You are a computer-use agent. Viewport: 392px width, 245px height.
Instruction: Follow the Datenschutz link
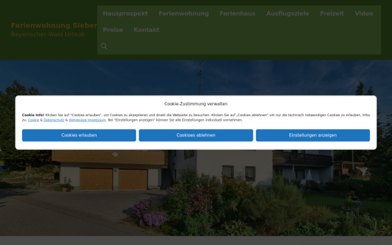coord(54,120)
